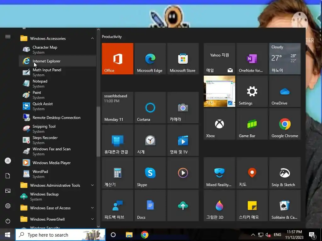Open WordPad from the app list

pos(58,174)
